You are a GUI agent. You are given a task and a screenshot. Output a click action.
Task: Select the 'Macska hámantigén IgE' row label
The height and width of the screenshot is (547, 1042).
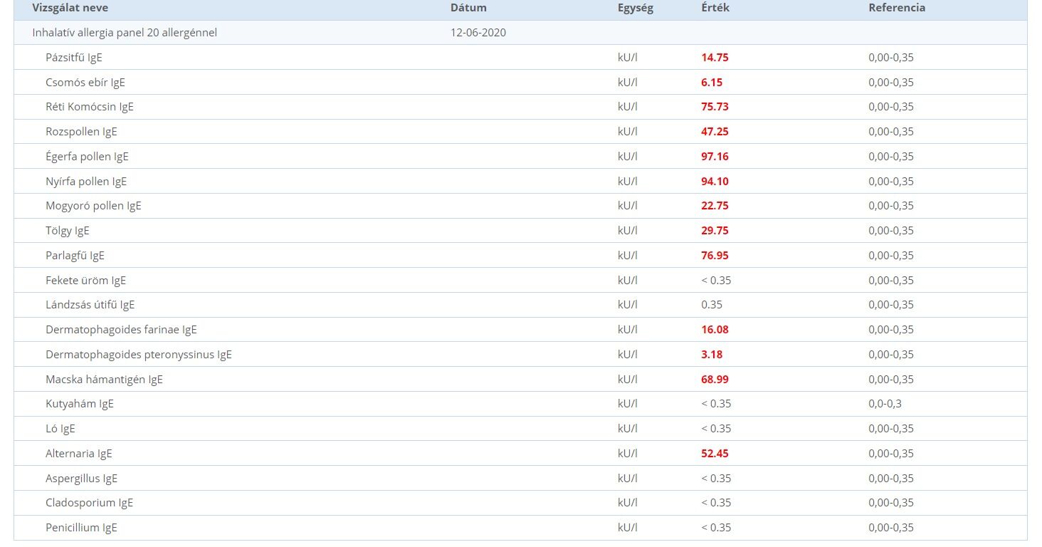pos(104,380)
